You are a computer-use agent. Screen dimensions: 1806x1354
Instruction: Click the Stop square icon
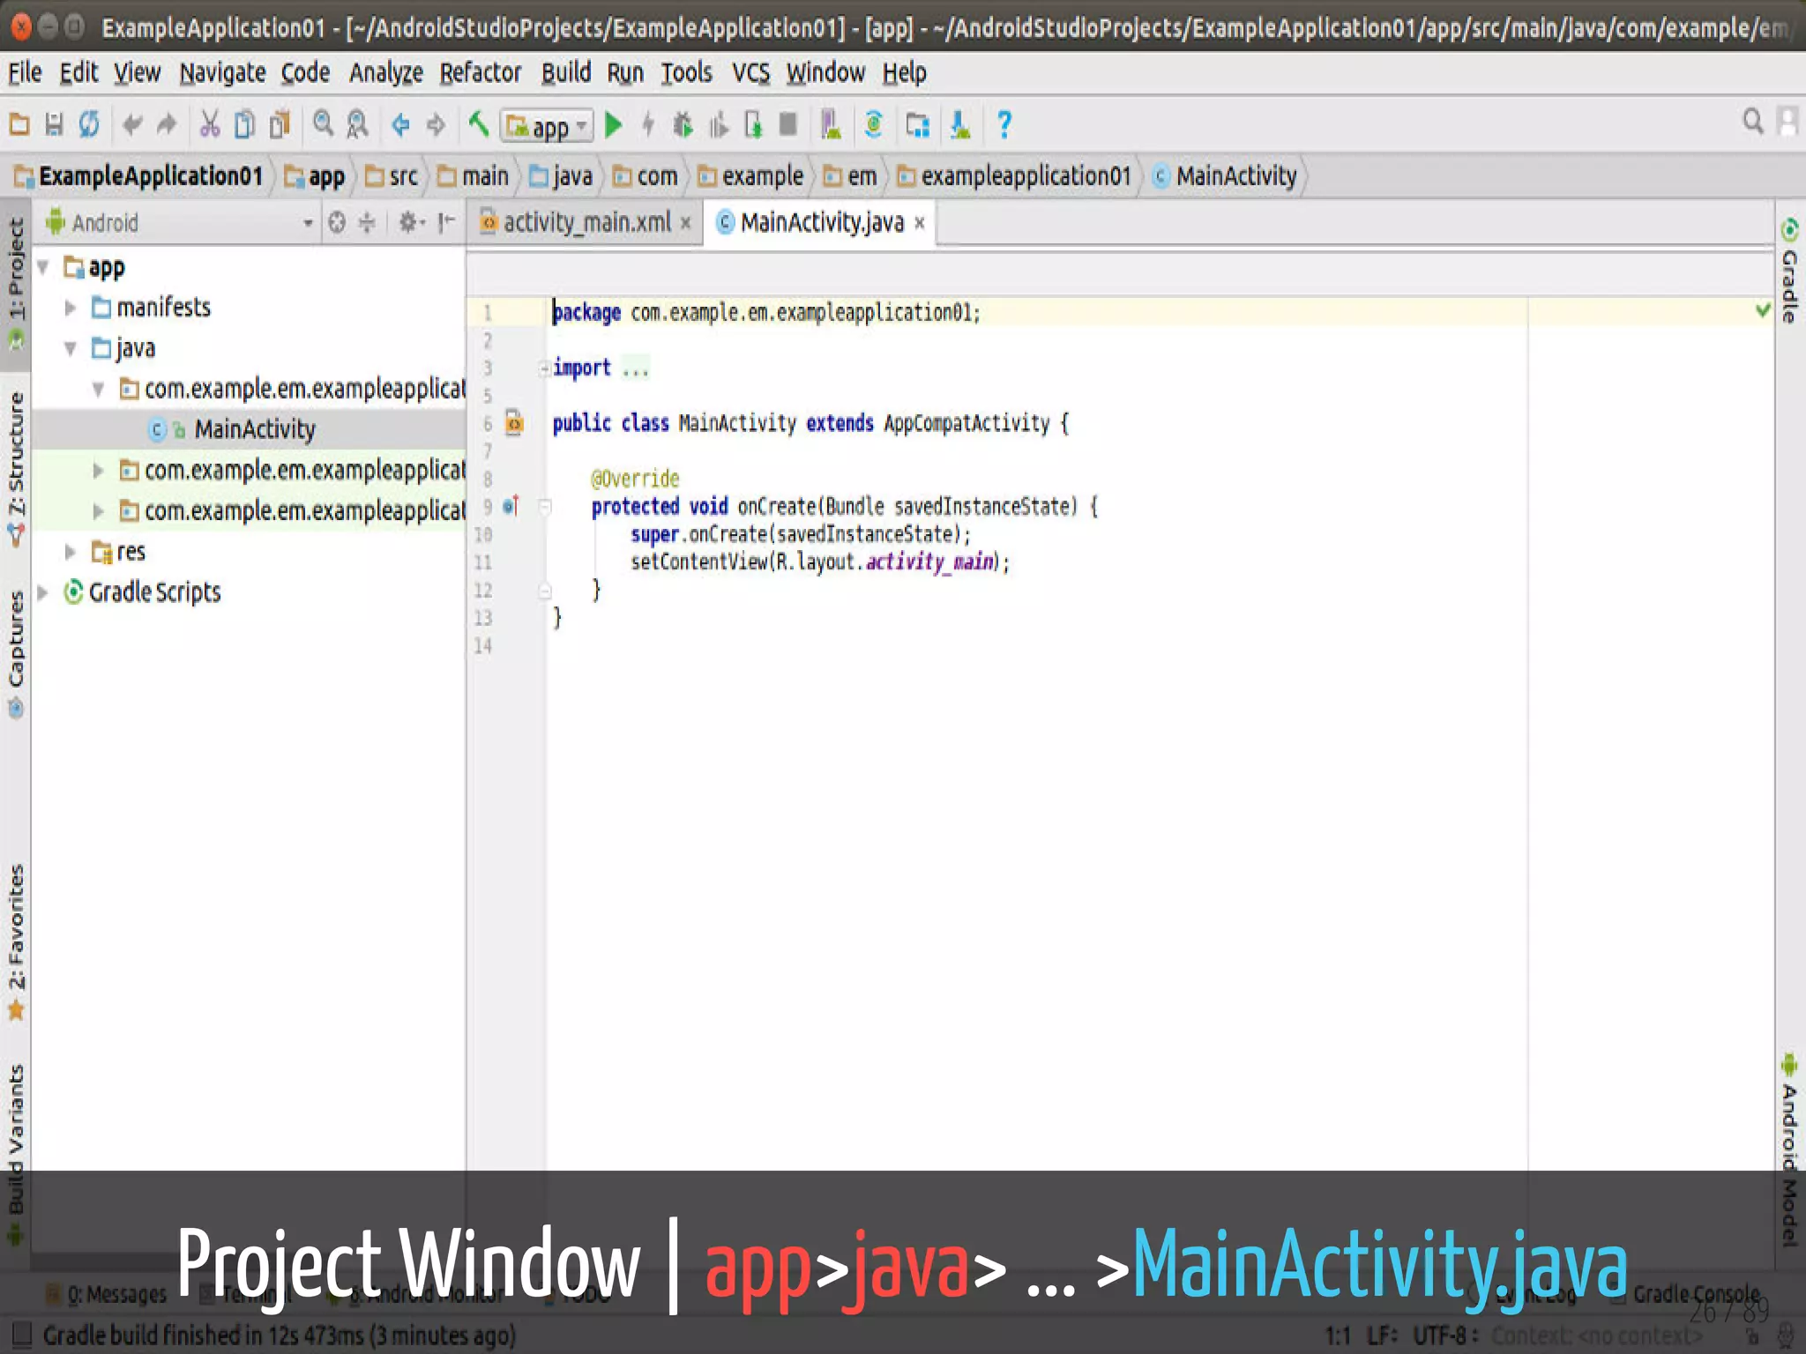[x=787, y=124]
